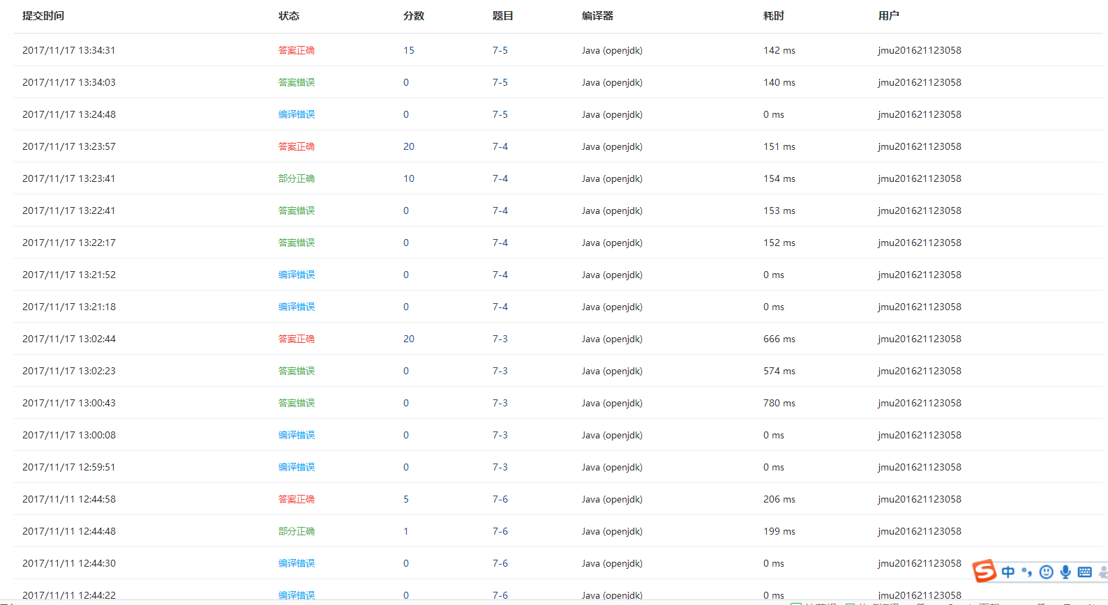The width and height of the screenshot is (1108, 605).
Task: Click the 题目 column header
Action: point(503,15)
